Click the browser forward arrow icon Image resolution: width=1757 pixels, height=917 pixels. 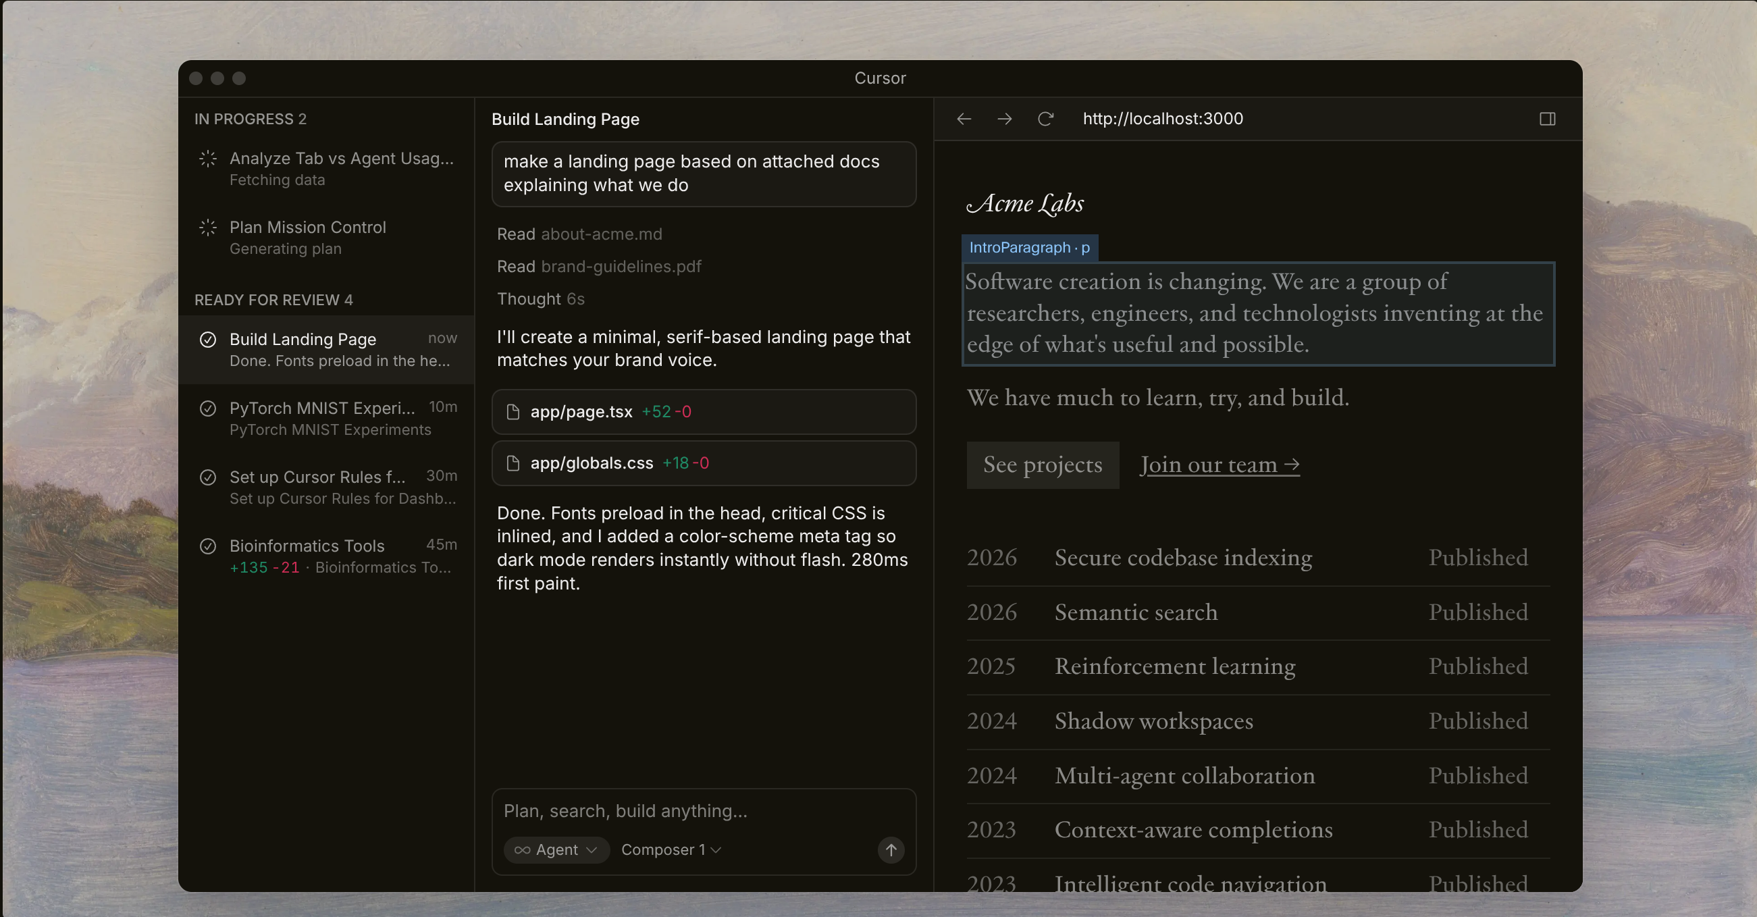click(1004, 119)
